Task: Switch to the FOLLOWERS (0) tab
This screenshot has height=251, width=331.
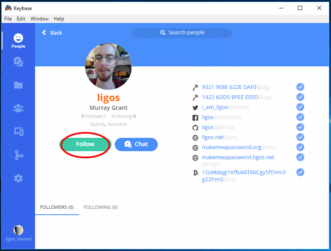Action: (x=57, y=207)
